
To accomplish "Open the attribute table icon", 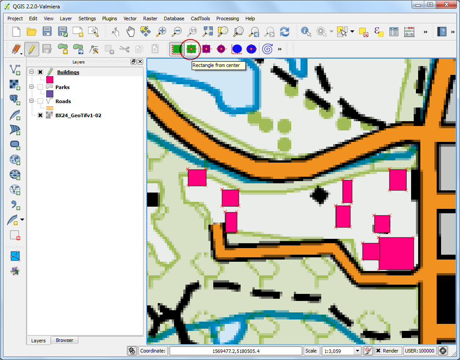I will pos(394,31).
